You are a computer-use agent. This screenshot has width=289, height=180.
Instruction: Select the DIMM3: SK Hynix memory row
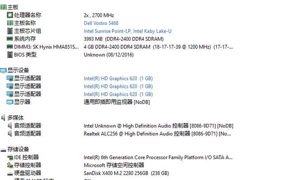click(x=120, y=47)
